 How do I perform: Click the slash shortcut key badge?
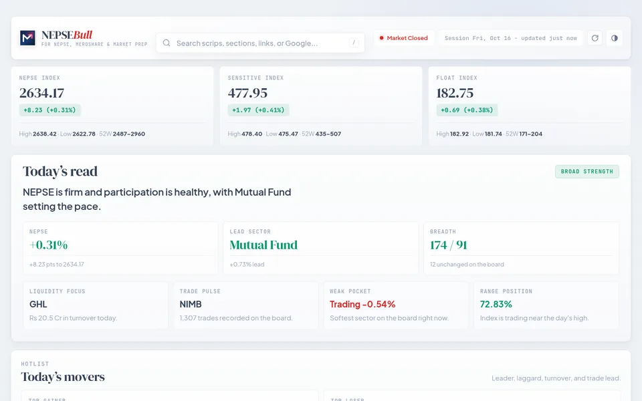pos(354,43)
